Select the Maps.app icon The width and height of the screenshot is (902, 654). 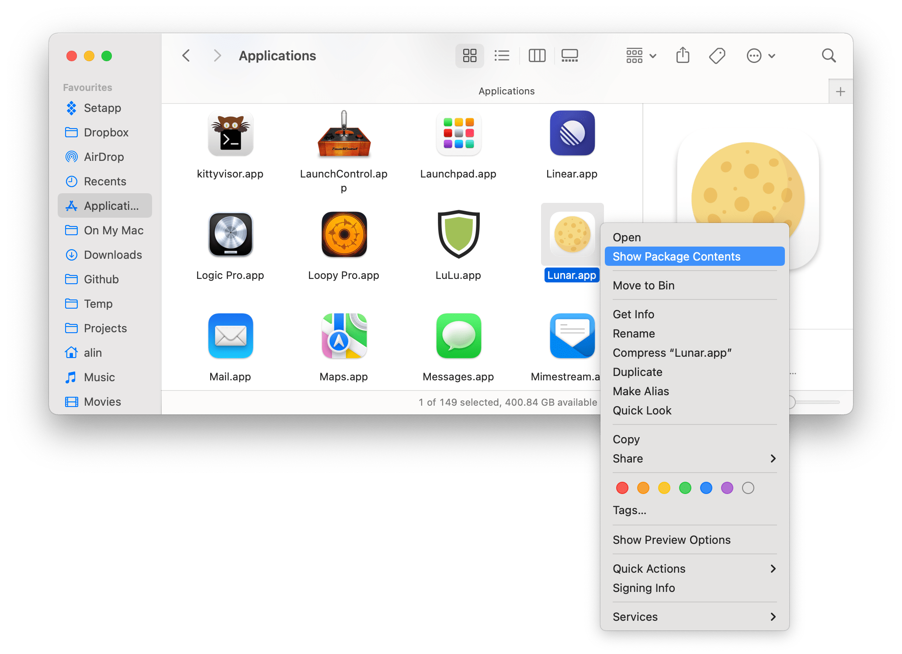(344, 336)
